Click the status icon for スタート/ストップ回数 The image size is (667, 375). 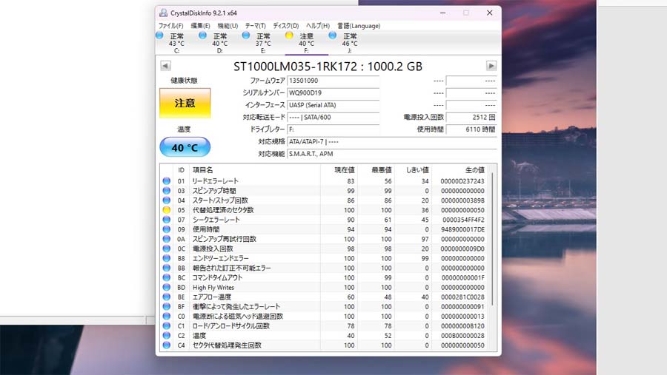pyautogui.click(x=166, y=200)
